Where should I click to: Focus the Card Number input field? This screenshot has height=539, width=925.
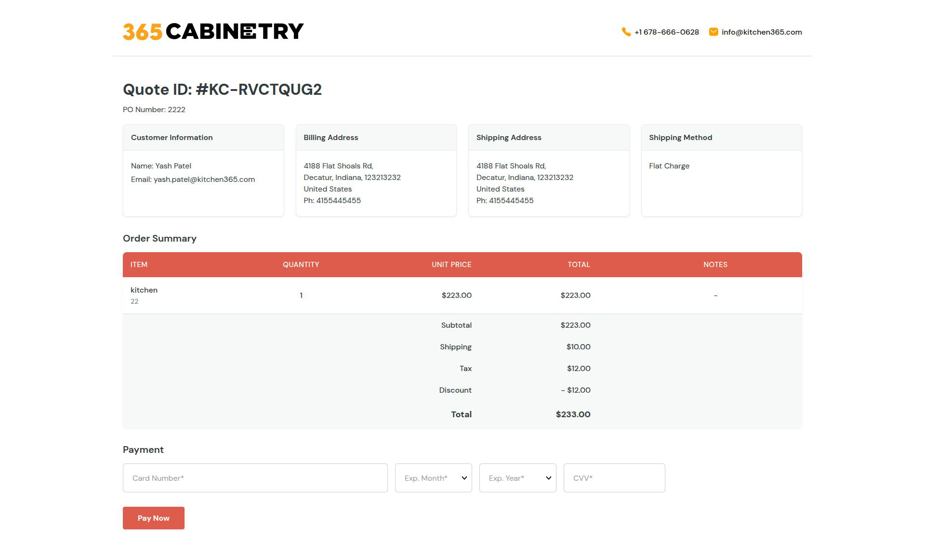tap(255, 478)
